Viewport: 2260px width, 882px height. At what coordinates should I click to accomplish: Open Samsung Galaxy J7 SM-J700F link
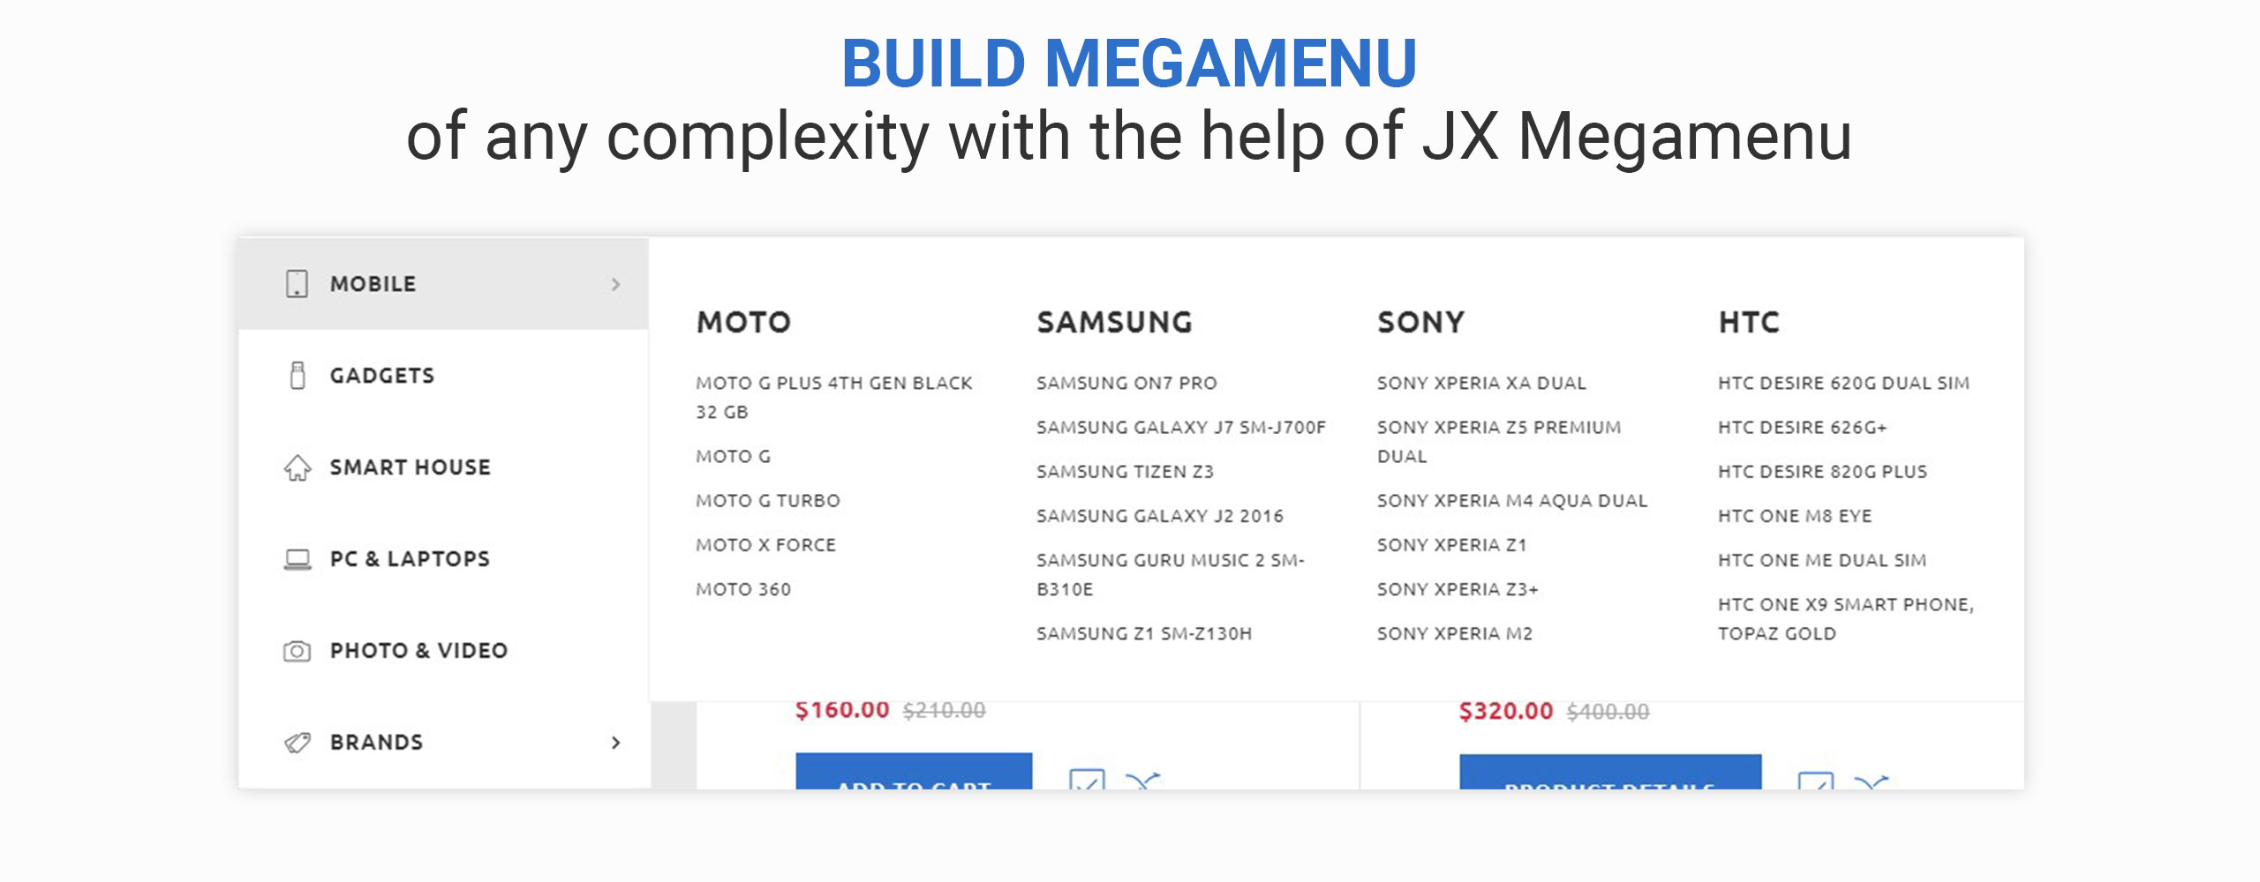[1181, 428]
